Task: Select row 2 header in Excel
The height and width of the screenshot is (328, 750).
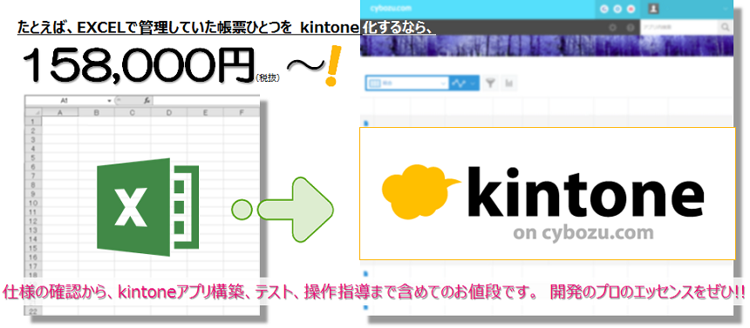Action: pos(33,131)
